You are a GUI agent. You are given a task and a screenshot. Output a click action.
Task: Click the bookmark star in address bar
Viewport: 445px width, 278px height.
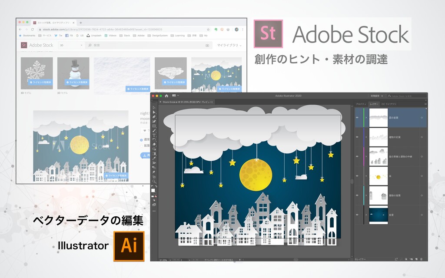click(208, 30)
